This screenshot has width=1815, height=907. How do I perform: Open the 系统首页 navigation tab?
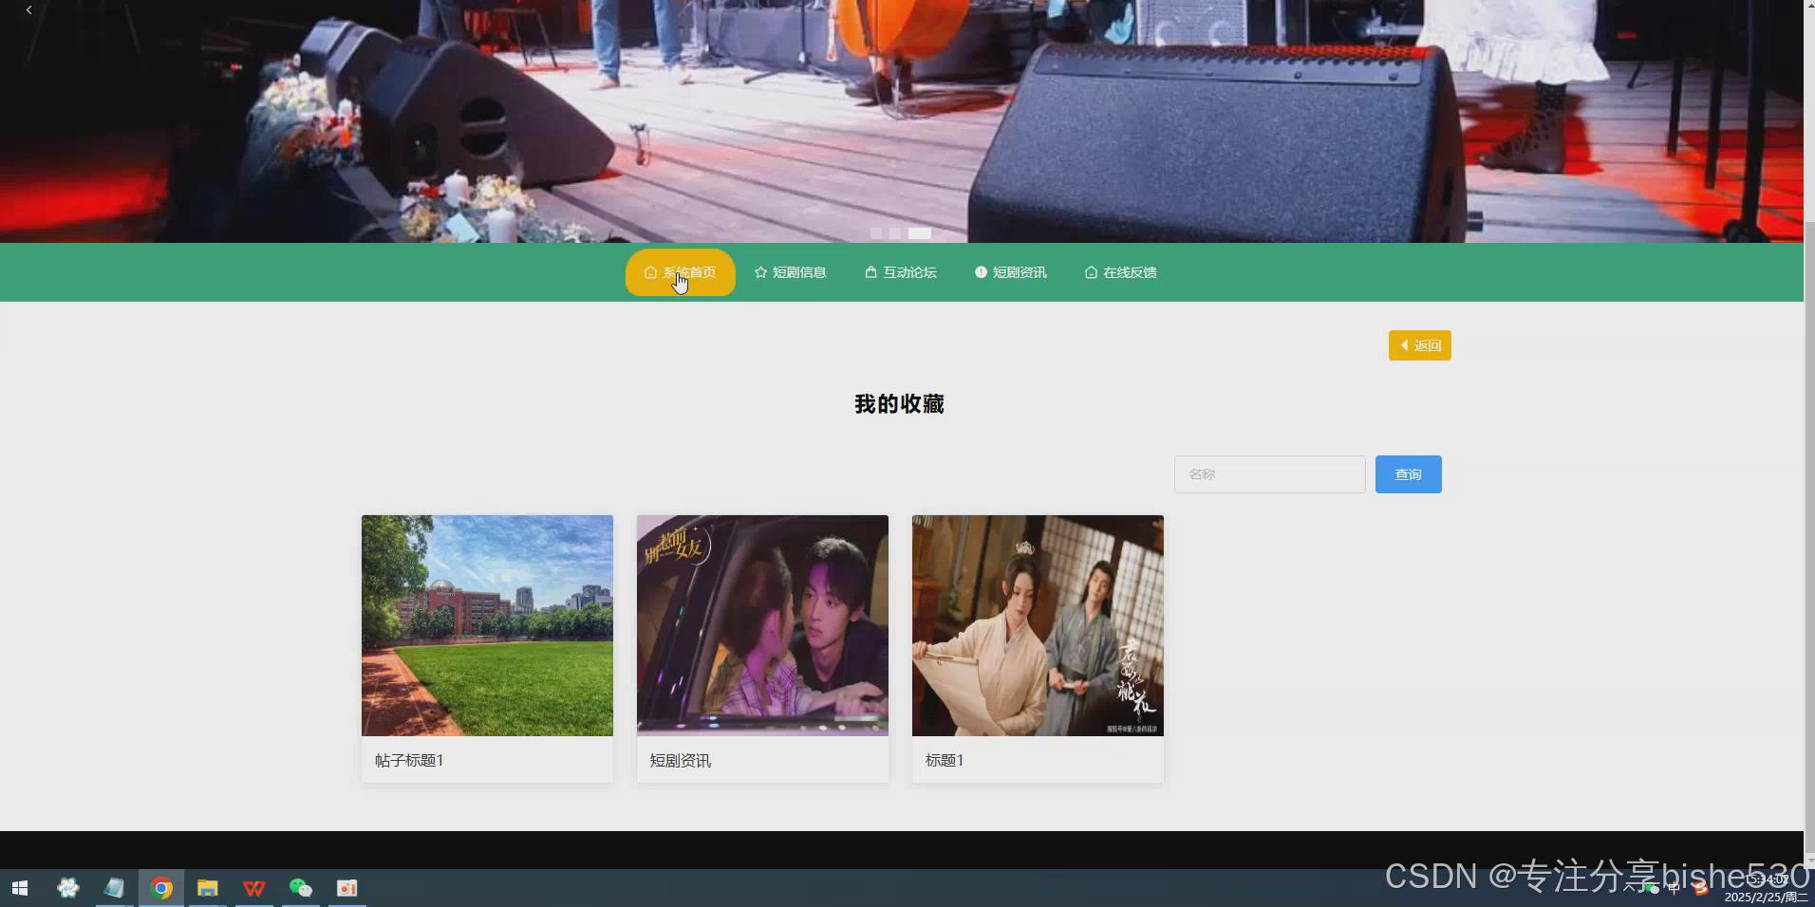point(680,272)
